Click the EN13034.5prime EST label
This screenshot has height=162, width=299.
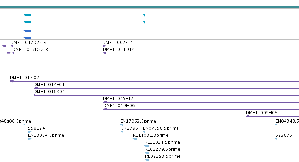click(46, 135)
